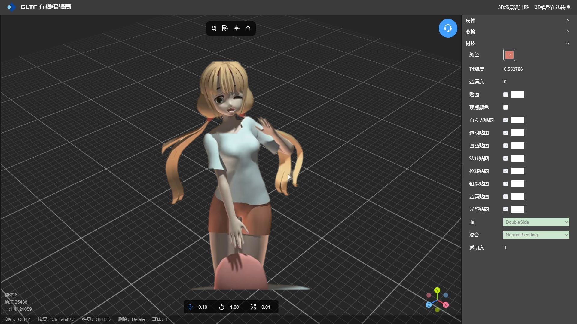577x324 pixels.
Task: Click the move translate snap icon
Action: click(190, 307)
